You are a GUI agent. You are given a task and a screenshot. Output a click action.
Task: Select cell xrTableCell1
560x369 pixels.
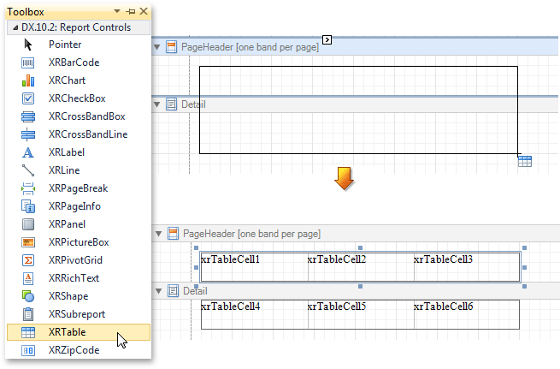255,267
